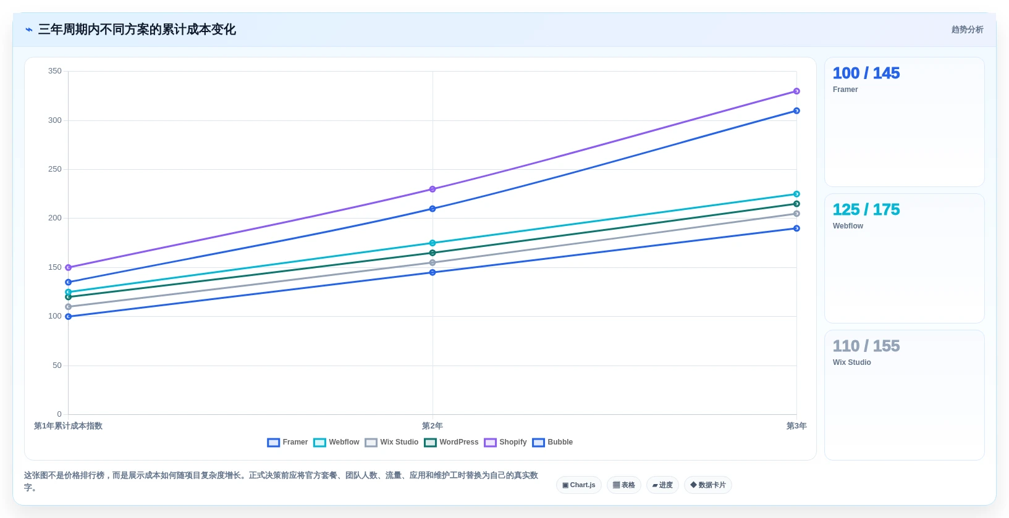Image resolution: width=1009 pixels, height=518 pixels.
Task: Click the Shopify point at year 1
Action: pyautogui.click(x=69, y=267)
